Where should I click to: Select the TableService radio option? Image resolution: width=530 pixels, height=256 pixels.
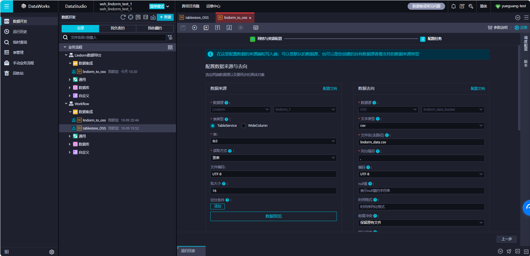click(213, 126)
